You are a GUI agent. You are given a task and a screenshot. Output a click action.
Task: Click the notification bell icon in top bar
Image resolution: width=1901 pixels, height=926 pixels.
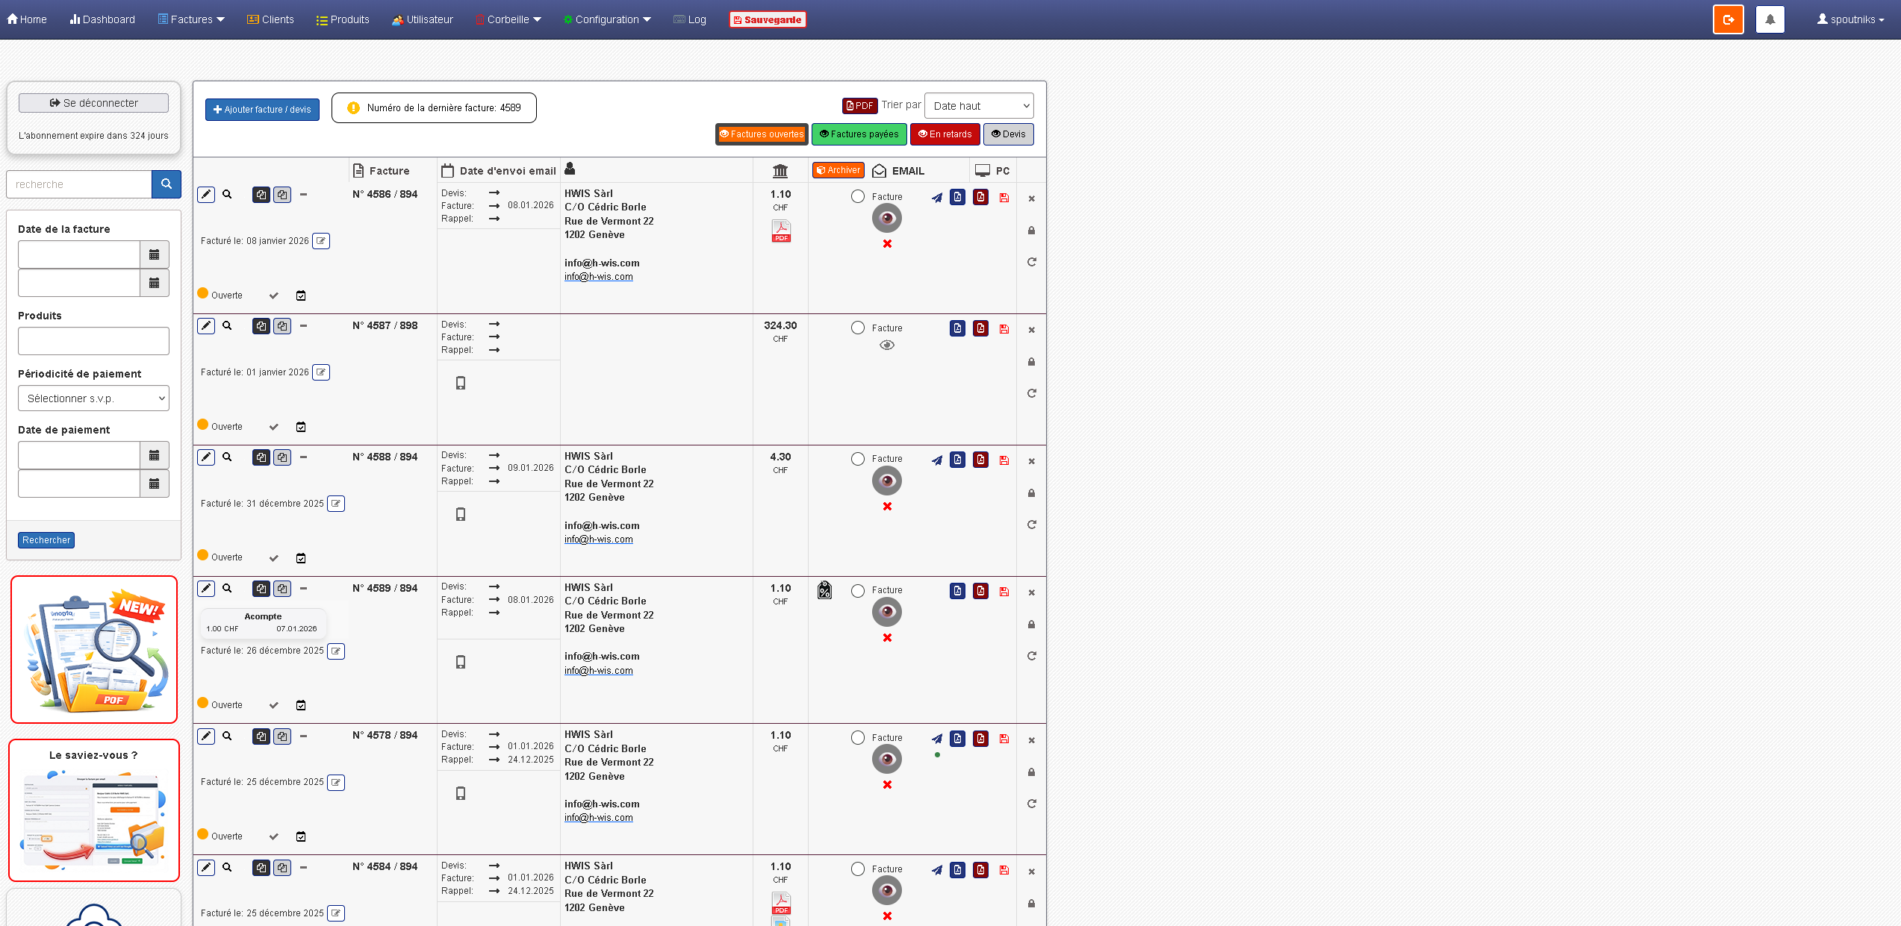tap(1770, 19)
